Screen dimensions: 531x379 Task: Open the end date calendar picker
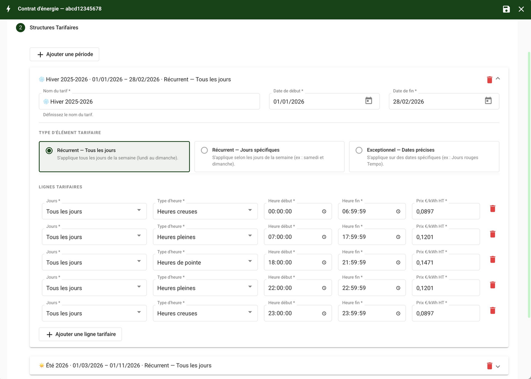point(488,101)
